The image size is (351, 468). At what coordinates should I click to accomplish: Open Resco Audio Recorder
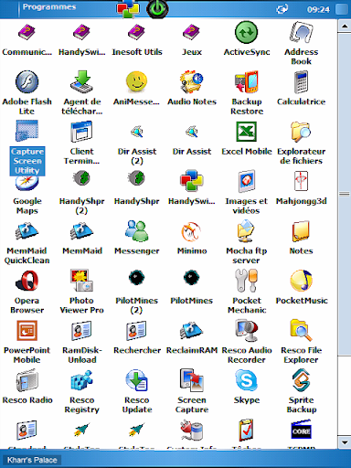click(246, 330)
